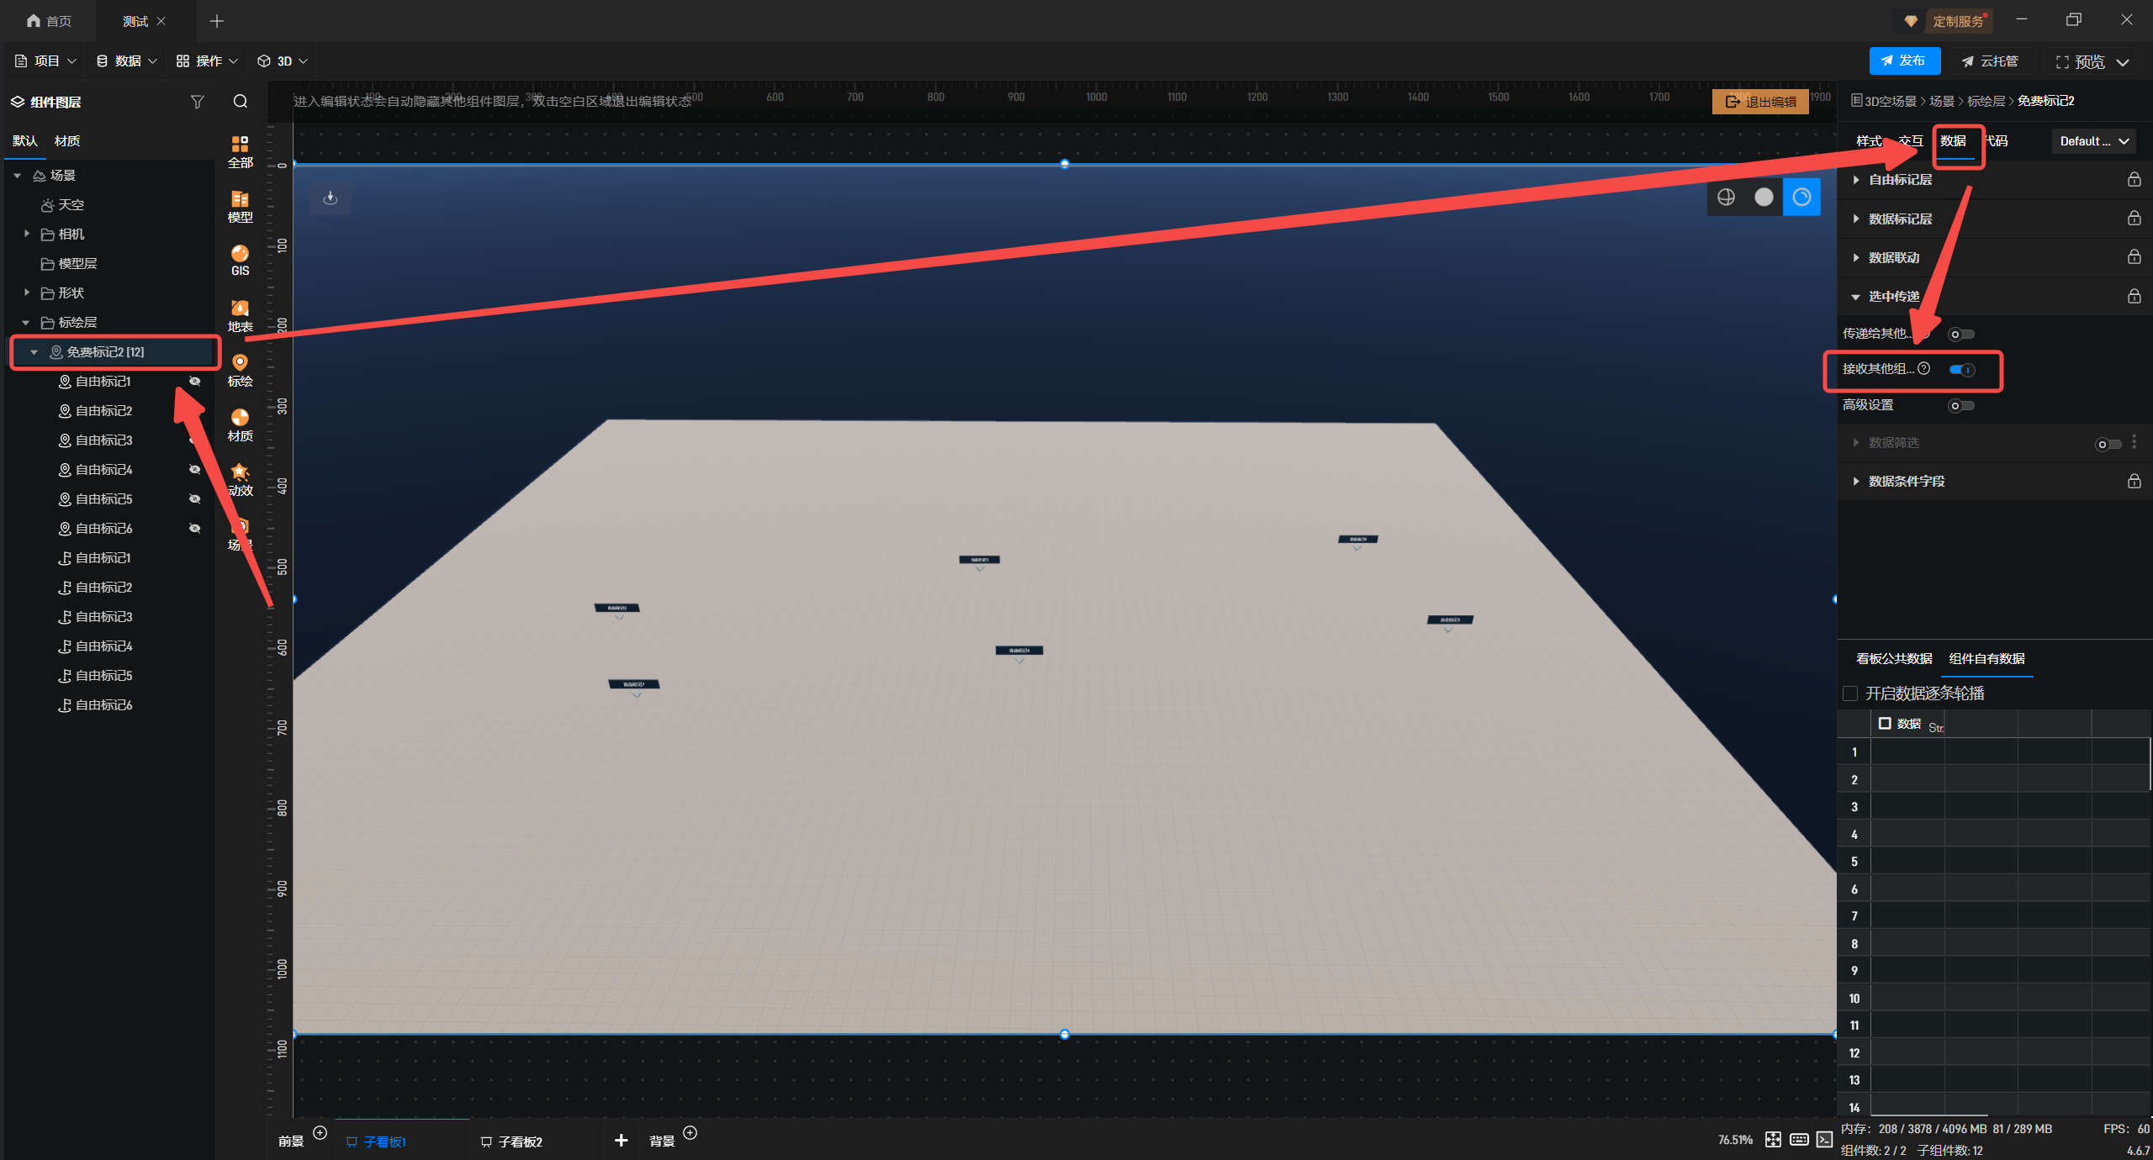Click the search icon in layers panel
The image size is (2153, 1160).
tap(241, 102)
